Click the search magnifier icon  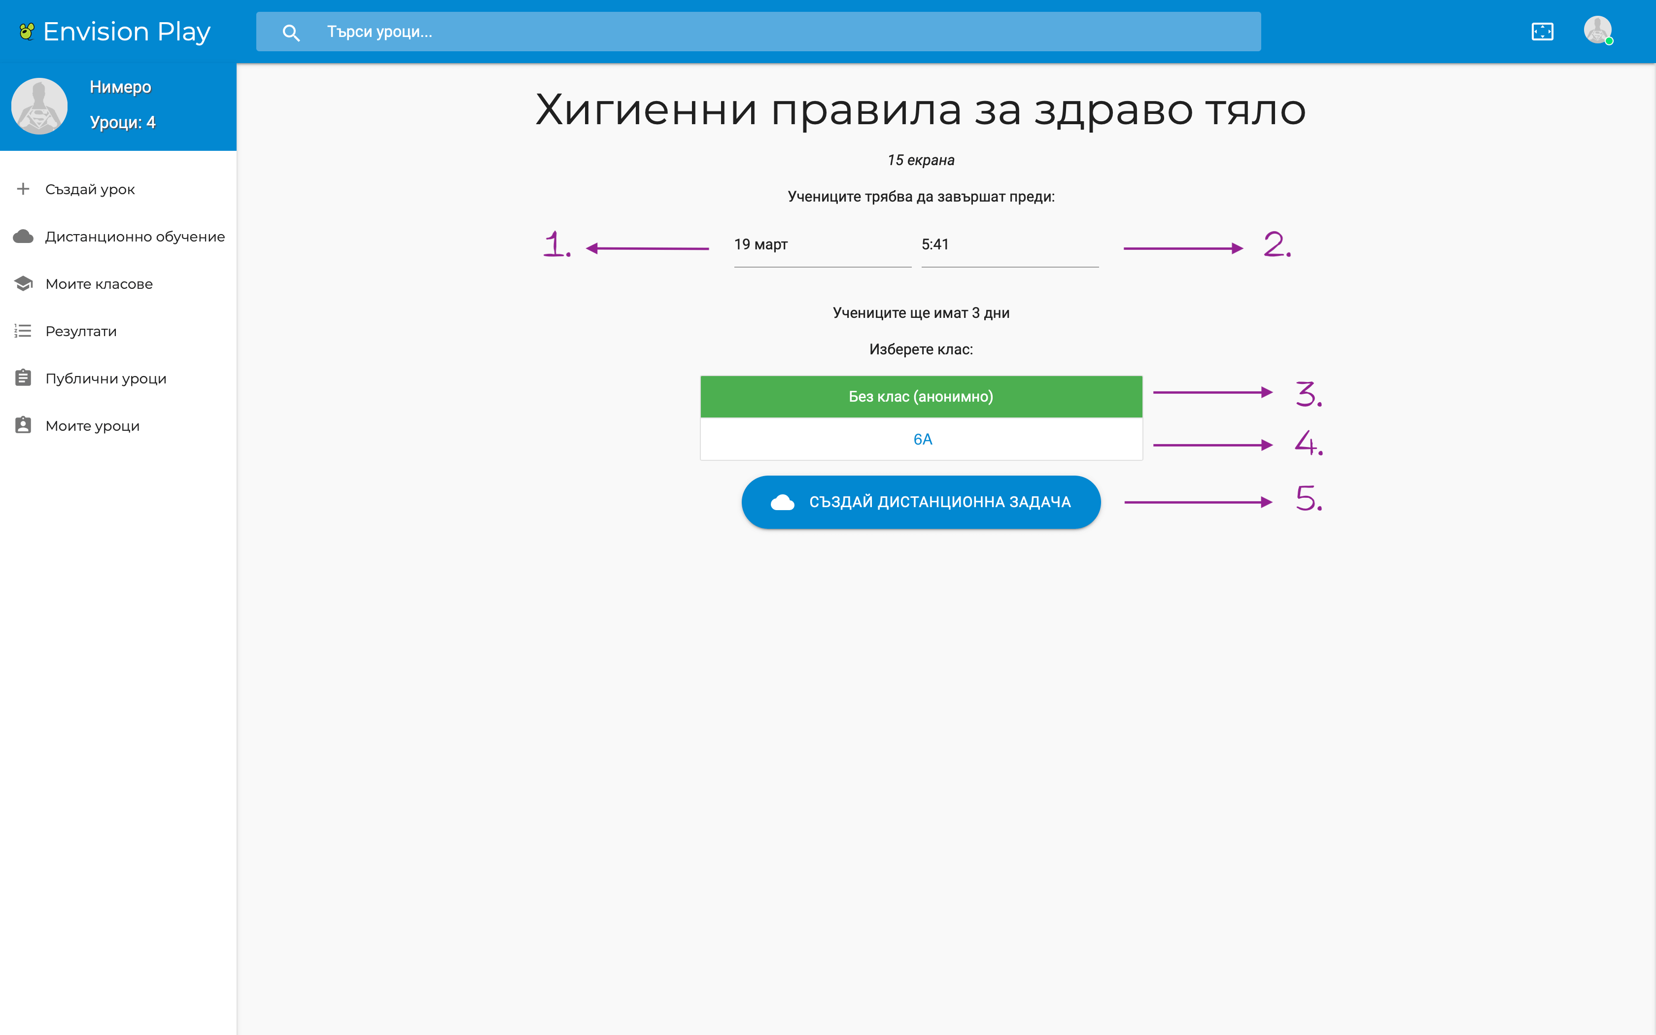(291, 32)
